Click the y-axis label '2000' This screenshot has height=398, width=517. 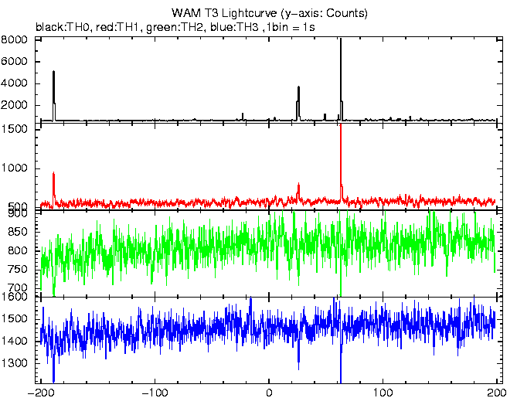click(x=14, y=105)
